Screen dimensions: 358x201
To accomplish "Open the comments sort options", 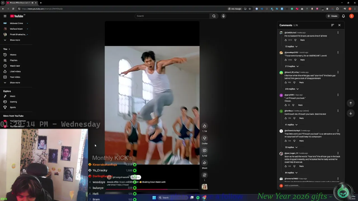I will pyautogui.click(x=333, y=25).
